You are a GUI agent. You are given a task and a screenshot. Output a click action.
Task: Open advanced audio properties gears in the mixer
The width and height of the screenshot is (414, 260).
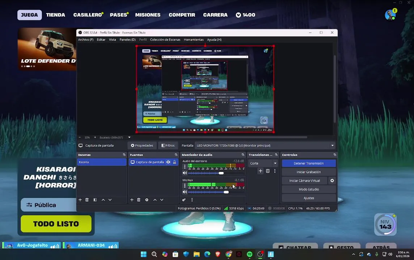pos(184,200)
